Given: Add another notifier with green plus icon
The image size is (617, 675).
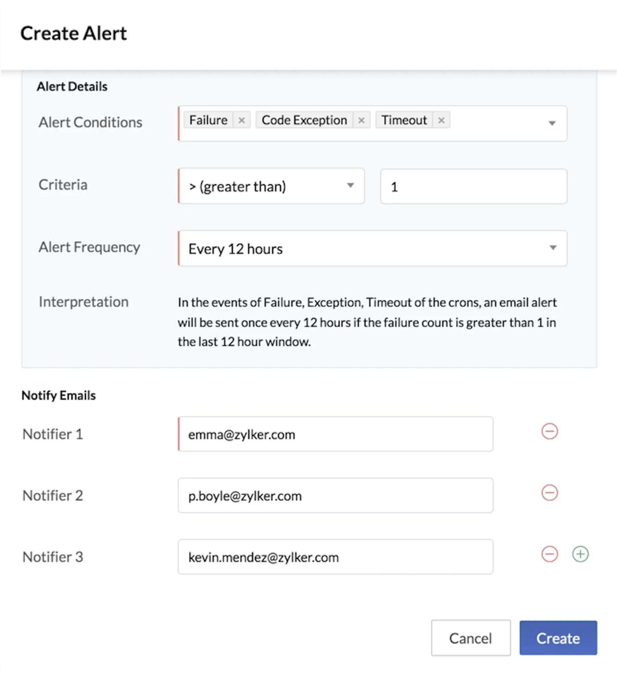Looking at the screenshot, I should tap(580, 554).
